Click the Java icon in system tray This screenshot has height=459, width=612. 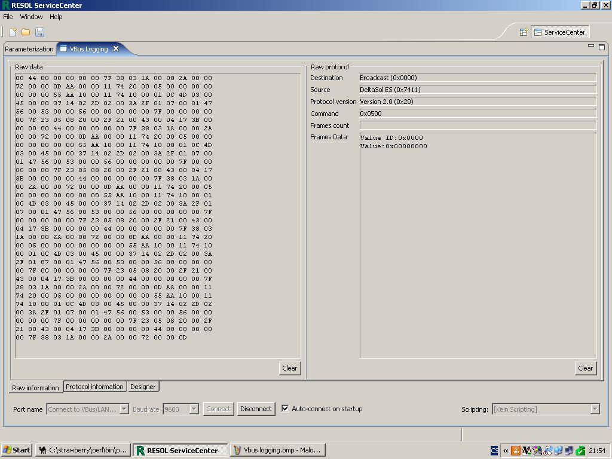[x=515, y=451]
